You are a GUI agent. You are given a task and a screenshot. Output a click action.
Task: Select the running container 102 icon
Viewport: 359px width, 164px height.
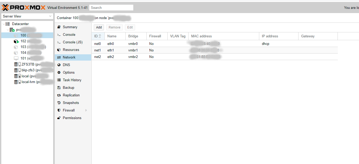(x=16, y=41)
